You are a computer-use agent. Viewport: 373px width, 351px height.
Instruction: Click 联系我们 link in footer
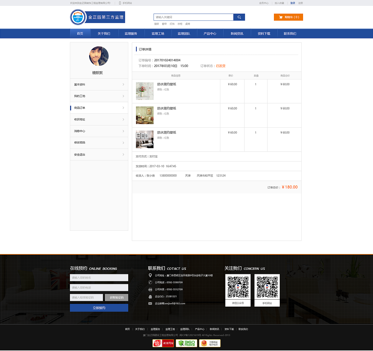click(x=243, y=329)
